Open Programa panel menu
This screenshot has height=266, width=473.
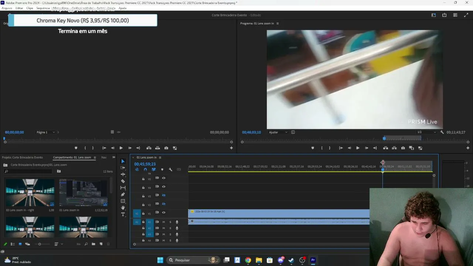(x=278, y=24)
